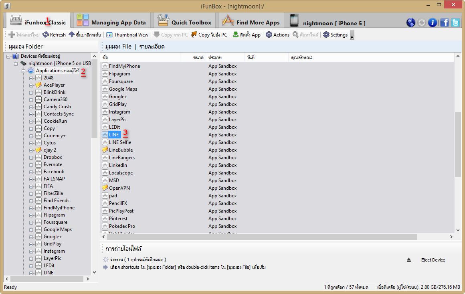Click ติดตั้ง App install button
This screenshot has height=294, width=465.
coord(247,35)
